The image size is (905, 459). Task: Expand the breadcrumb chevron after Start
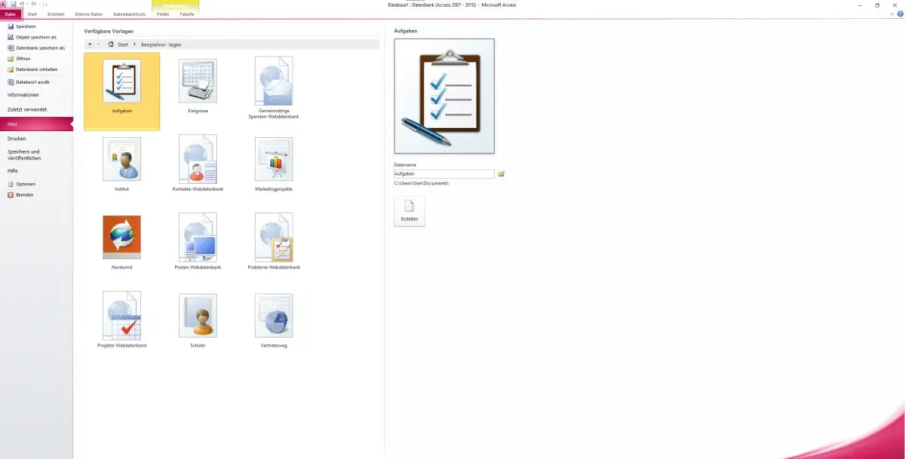(x=135, y=44)
